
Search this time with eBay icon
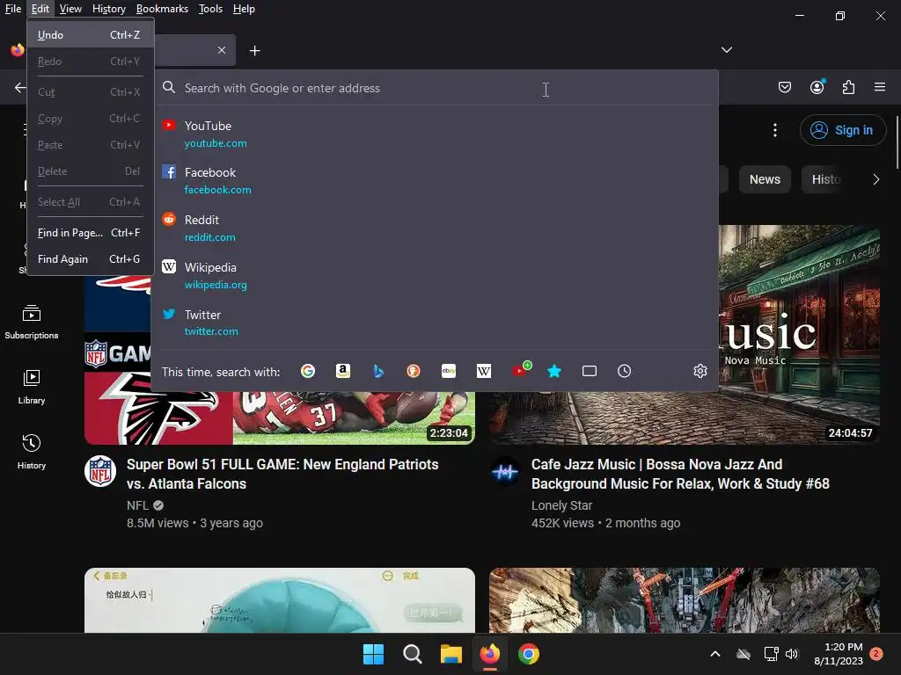tap(449, 372)
